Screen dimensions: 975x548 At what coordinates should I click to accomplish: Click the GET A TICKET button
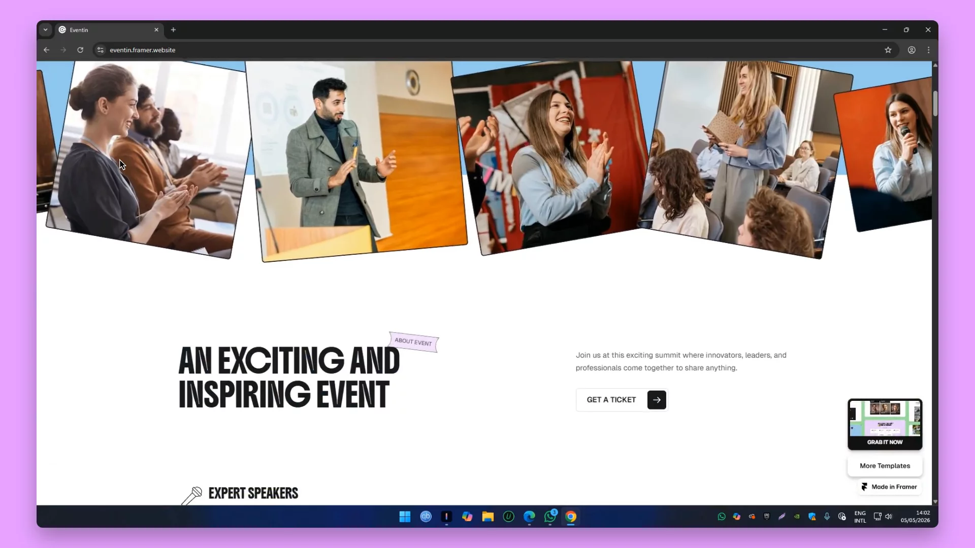click(x=622, y=400)
